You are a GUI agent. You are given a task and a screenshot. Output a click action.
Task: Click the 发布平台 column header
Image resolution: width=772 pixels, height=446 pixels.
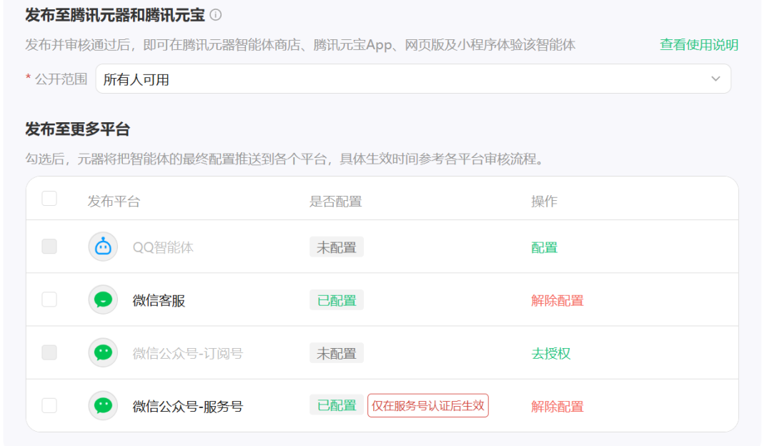coord(114,202)
